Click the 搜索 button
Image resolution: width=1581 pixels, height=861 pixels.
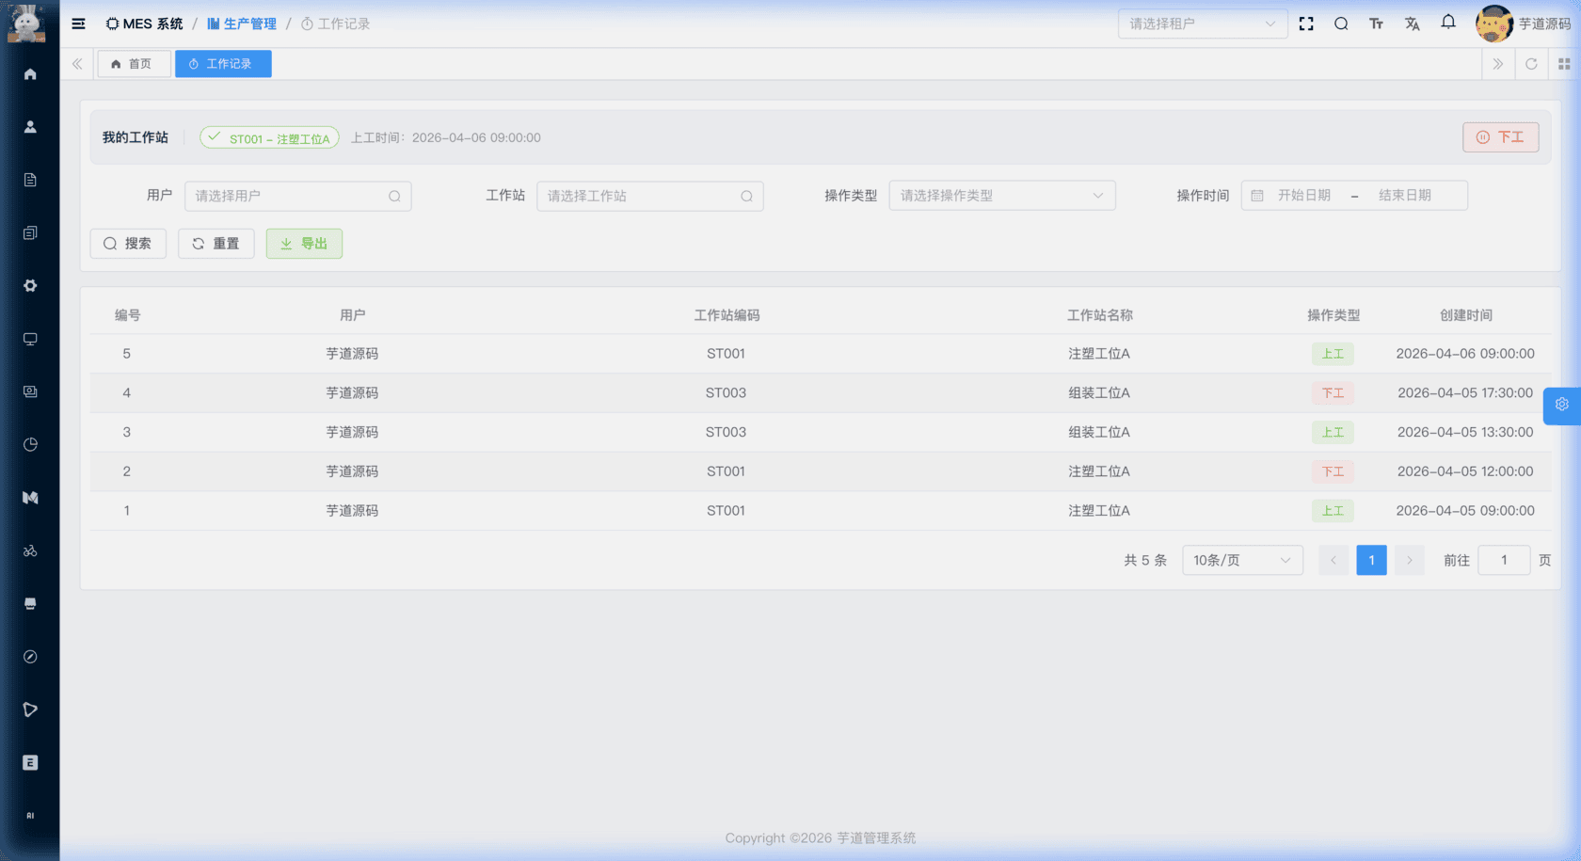tap(128, 244)
